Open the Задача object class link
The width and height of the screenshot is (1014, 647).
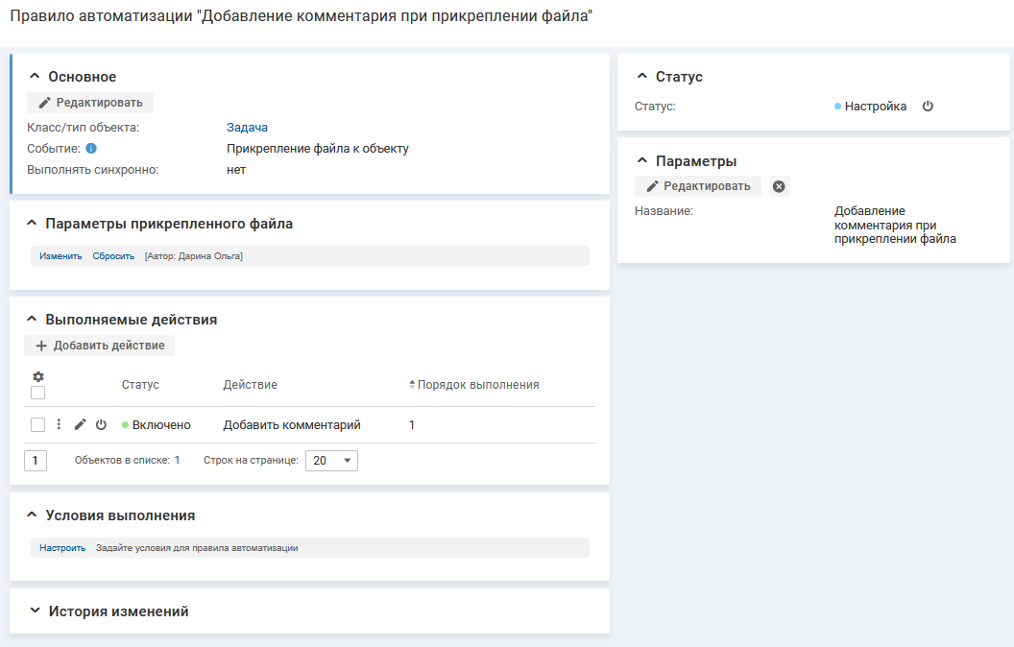pos(247,128)
